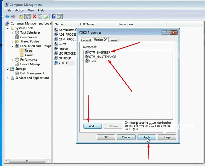Image resolution: width=205 pixels, height=166 pixels.
Task: Click the Users group icon in Member of list
Action: (x=87, y=61)
